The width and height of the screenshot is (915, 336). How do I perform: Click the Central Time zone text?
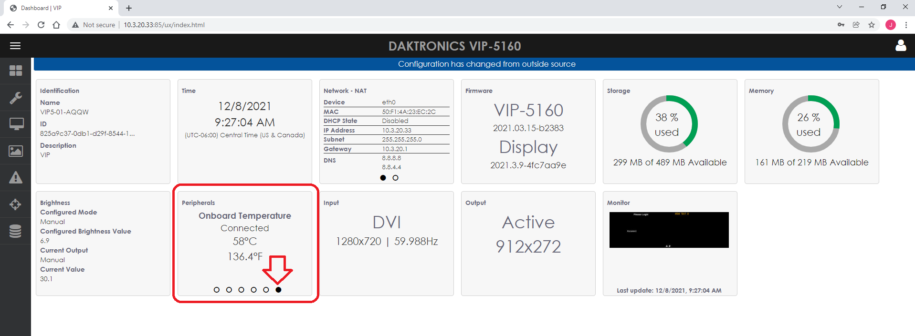245,135
